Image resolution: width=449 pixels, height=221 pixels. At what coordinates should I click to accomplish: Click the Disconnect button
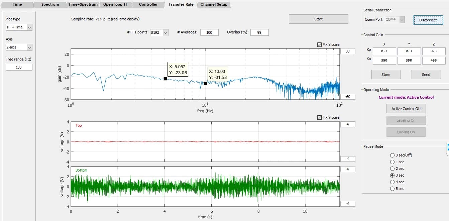(428, 20)
